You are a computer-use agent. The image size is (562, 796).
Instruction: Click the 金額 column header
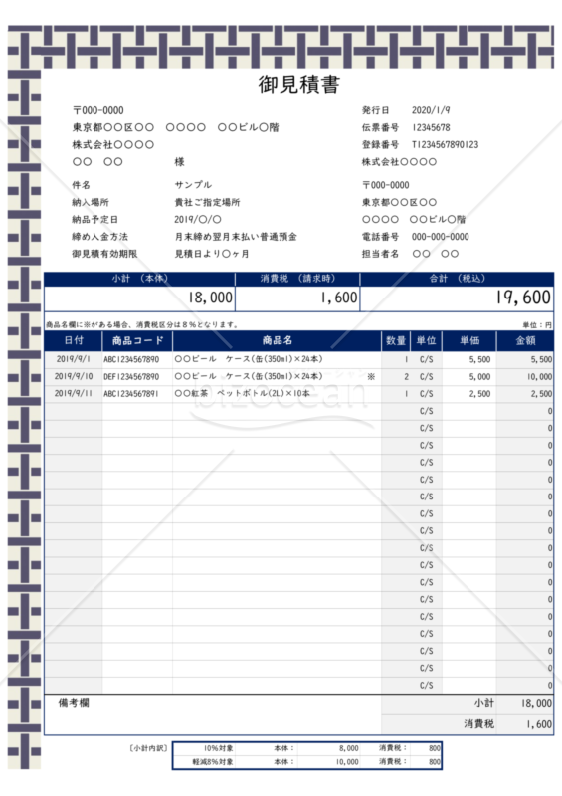[x=525, y=340]
